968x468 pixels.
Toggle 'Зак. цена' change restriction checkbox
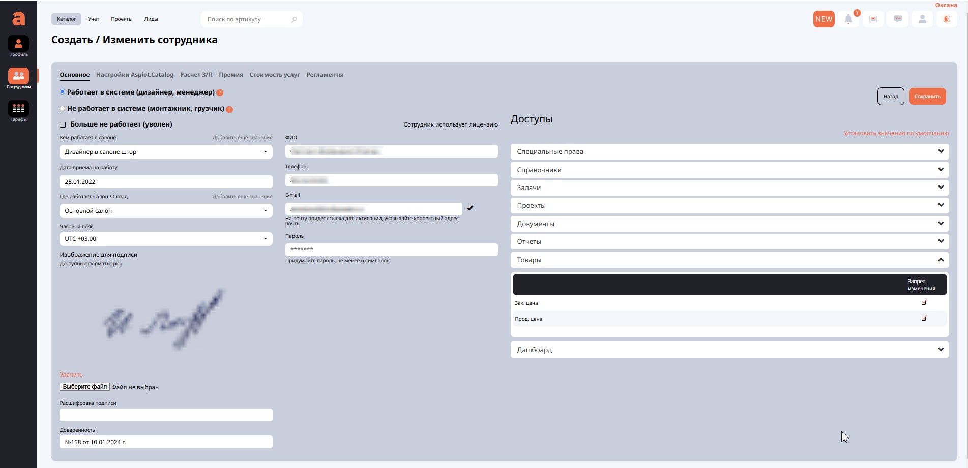(x=924, y=303)
